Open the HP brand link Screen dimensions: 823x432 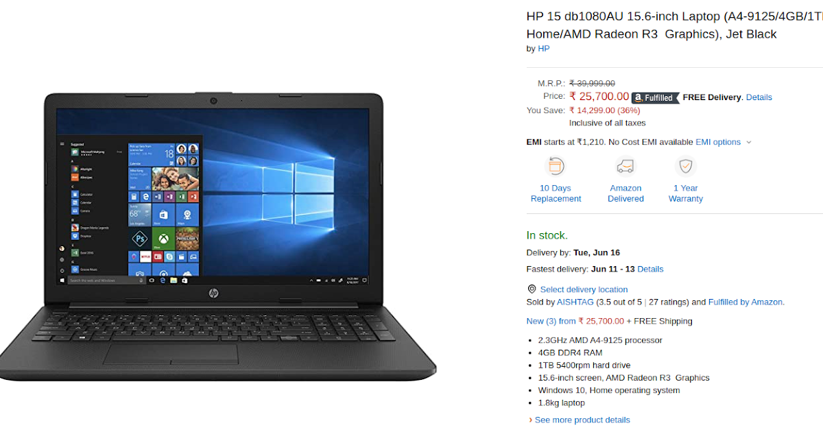[x=544, y=49]
